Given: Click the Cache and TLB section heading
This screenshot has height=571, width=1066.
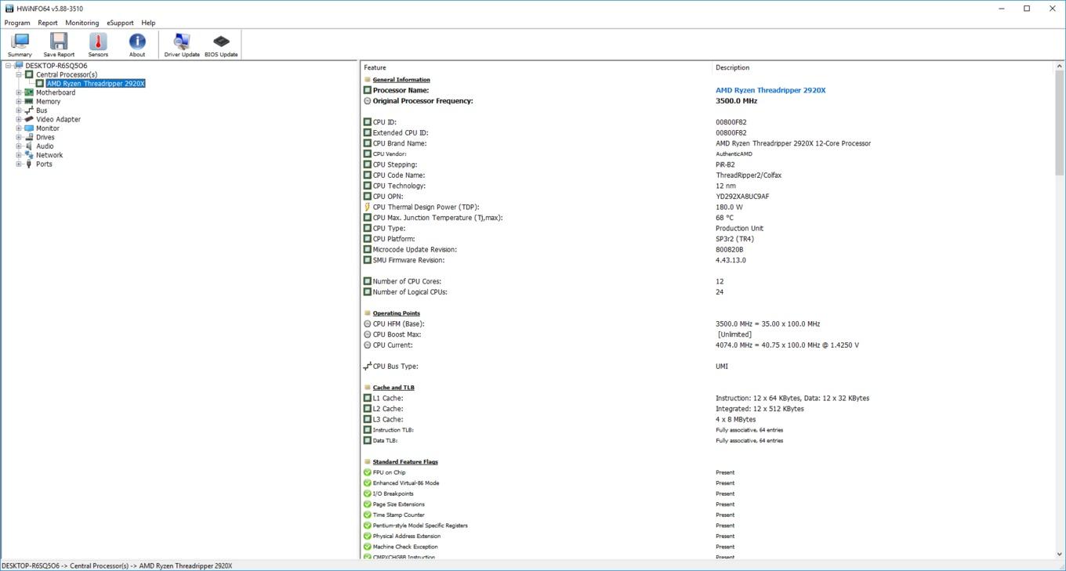Looking at the screenshot, I should click(393, 388).
